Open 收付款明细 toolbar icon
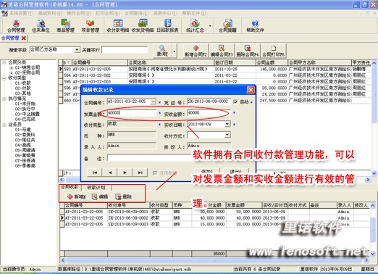378x274 pixels. click(118, 25)
